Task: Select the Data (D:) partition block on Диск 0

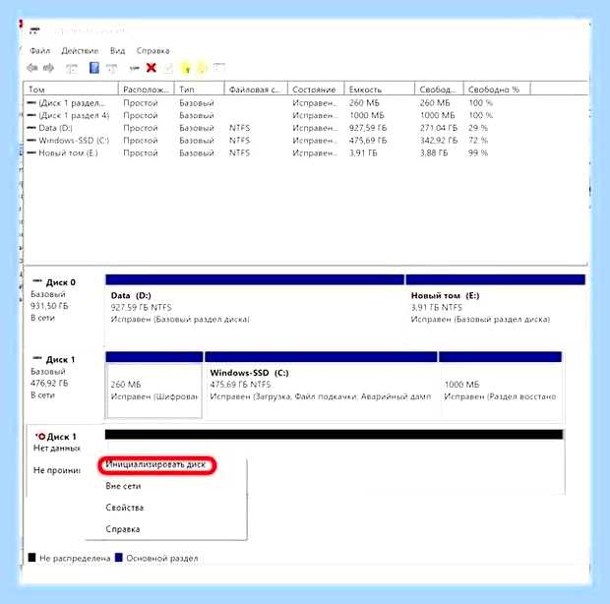Action: pos(255,309)
